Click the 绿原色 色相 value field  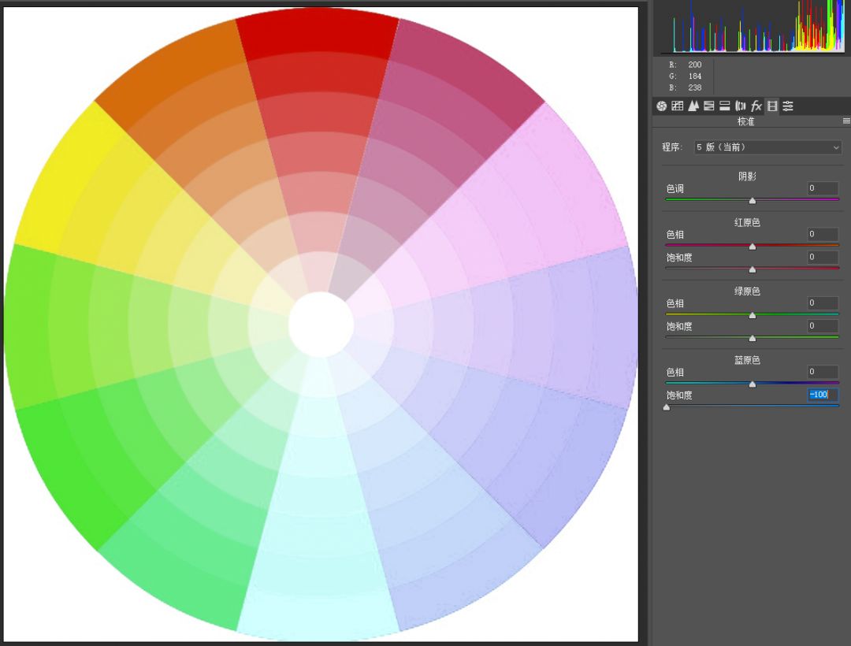823,303
